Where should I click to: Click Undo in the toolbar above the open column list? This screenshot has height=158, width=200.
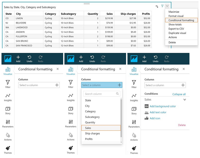coord(92,59)
